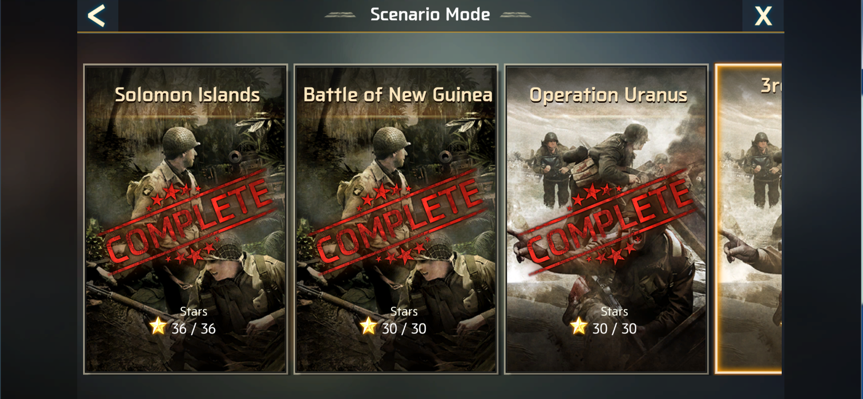Screen dimensions: 863x399
Task: Click the Battle of New Guinea title text
Action: pos(398,94)
